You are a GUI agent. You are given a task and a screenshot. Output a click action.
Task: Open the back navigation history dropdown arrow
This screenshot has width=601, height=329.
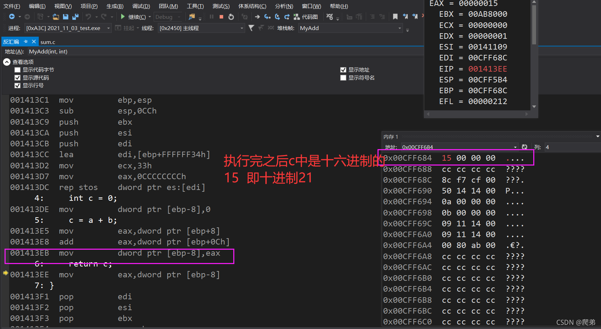(20, 17)
